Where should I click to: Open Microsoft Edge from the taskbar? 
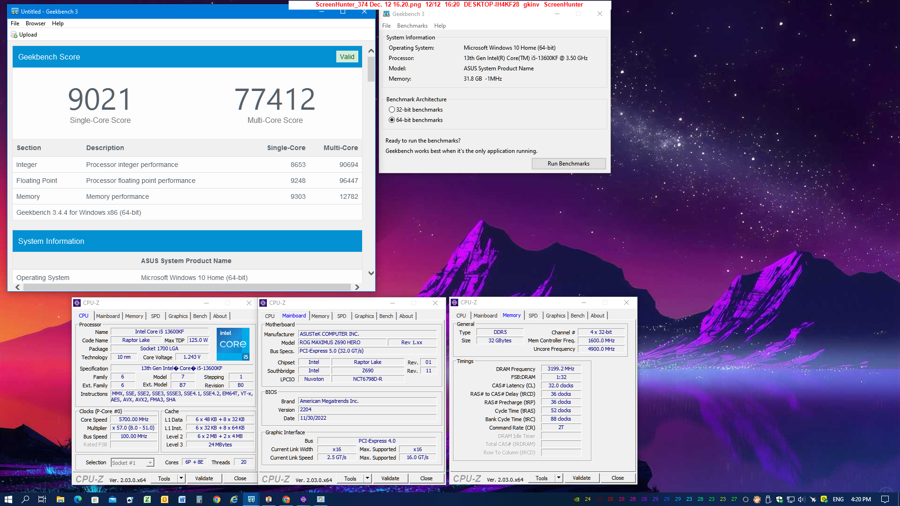[x=77, y=499]
